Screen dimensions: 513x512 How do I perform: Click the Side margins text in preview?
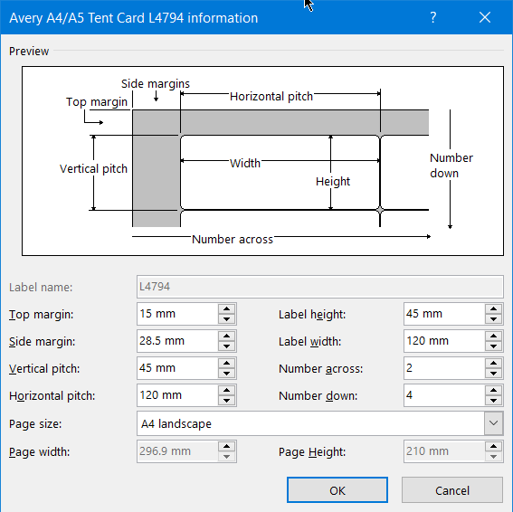pyautogui.click(x=156, y=84)
